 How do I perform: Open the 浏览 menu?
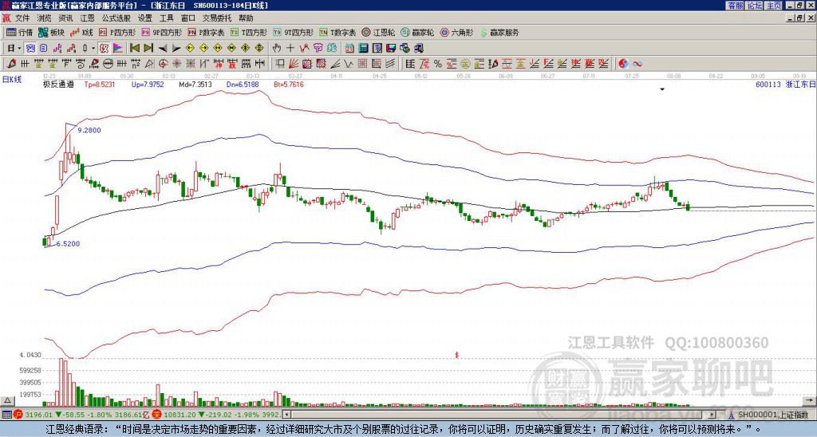[x=45, y=18]
